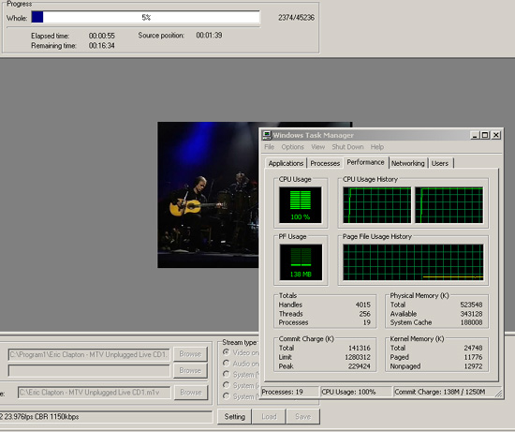
Task: Select the last System stream type radio
Action: (226, 396)
